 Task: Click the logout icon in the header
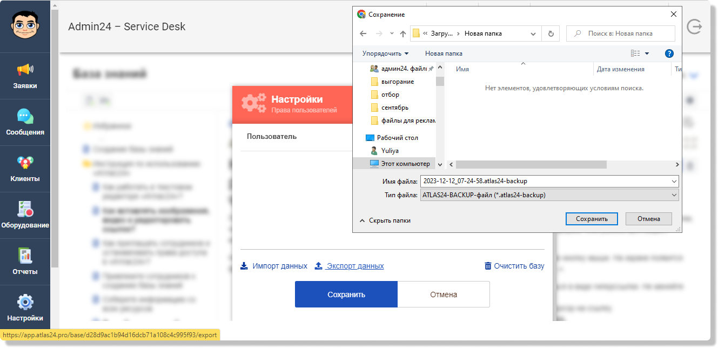point(694,26)
